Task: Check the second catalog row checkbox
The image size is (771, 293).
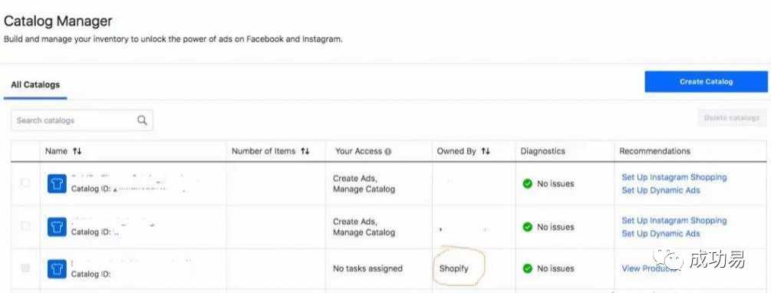Action: 25,226
